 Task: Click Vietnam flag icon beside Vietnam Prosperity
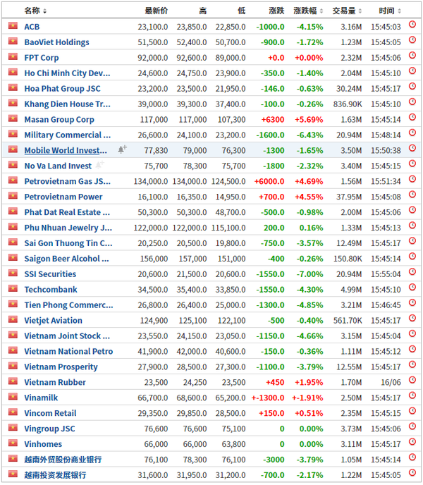[x=13, y=366]
